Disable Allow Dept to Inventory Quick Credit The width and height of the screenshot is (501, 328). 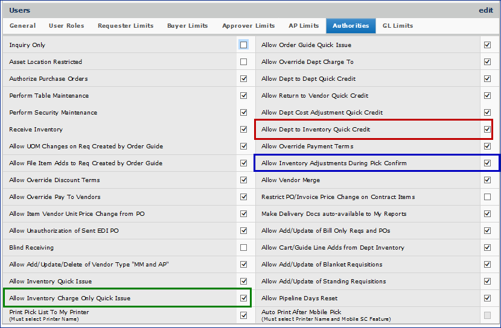487,129
